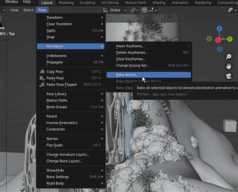Open the snap elements dropdown
The height and width of the screenshot is (192, 238).
pos(153,10)
